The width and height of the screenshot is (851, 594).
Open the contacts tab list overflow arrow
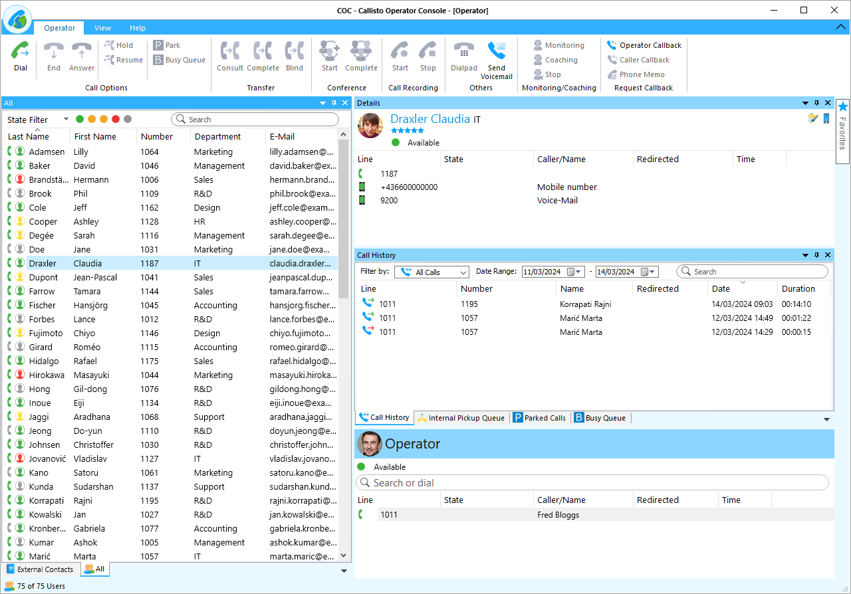coord(344,570)
